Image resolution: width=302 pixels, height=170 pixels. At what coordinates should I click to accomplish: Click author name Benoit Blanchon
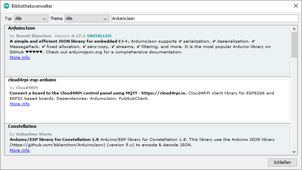[x=34, y=36]
